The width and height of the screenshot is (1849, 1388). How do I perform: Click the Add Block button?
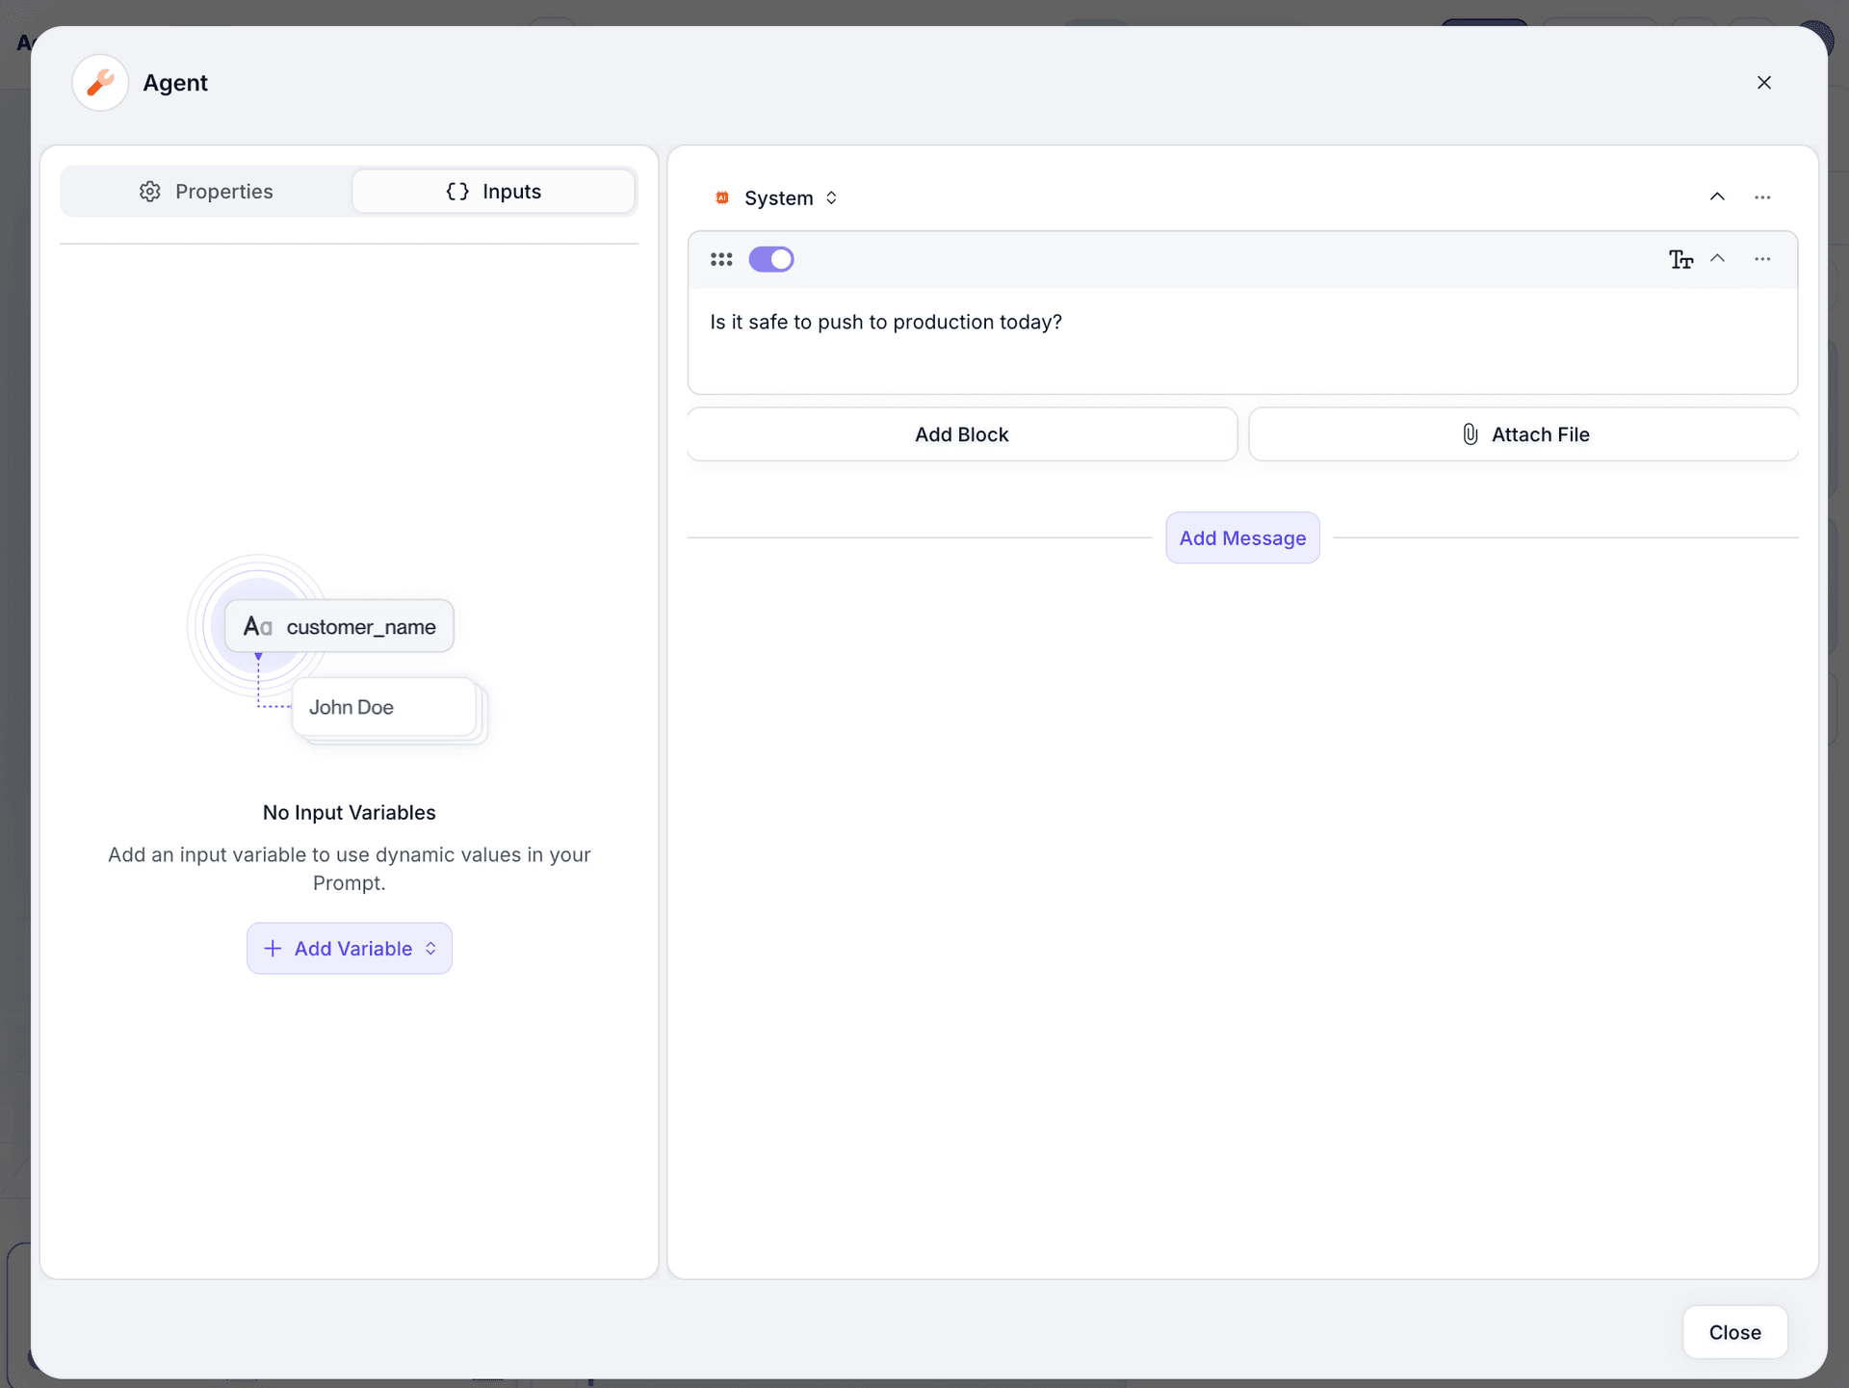961,433
